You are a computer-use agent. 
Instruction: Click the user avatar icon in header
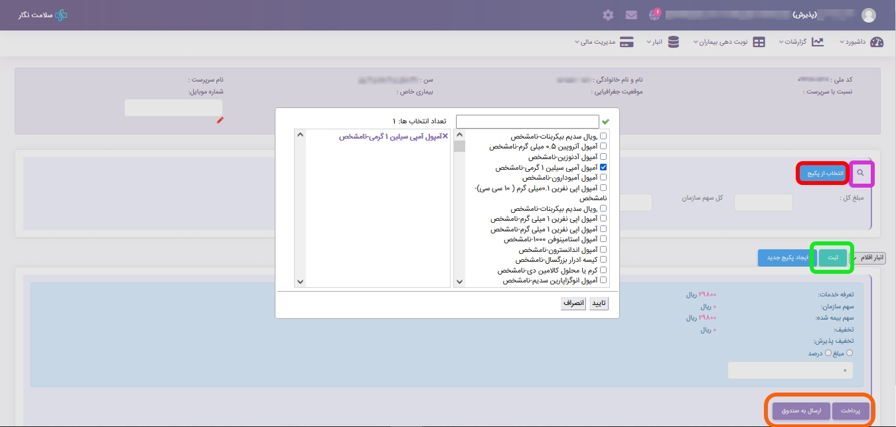[x=868, y=15]
